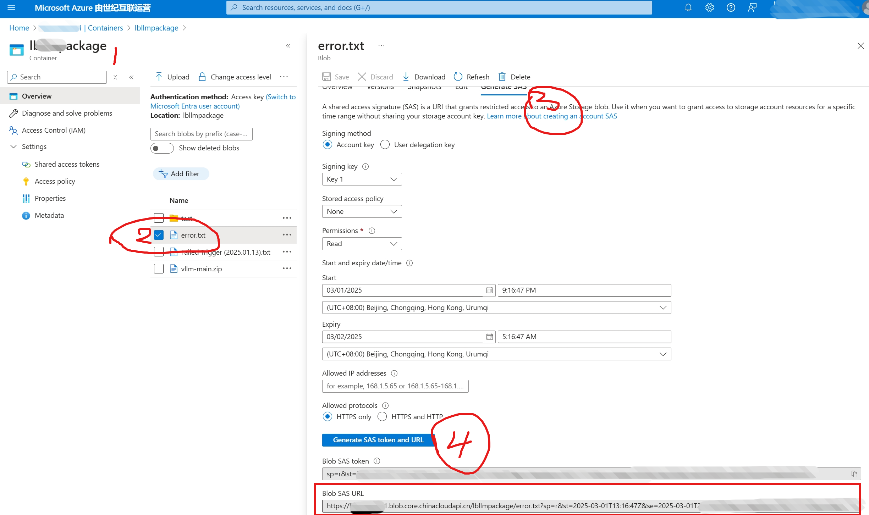Select the User delegation key radio button
Viewport: 869px width, 515px height.
385,144
